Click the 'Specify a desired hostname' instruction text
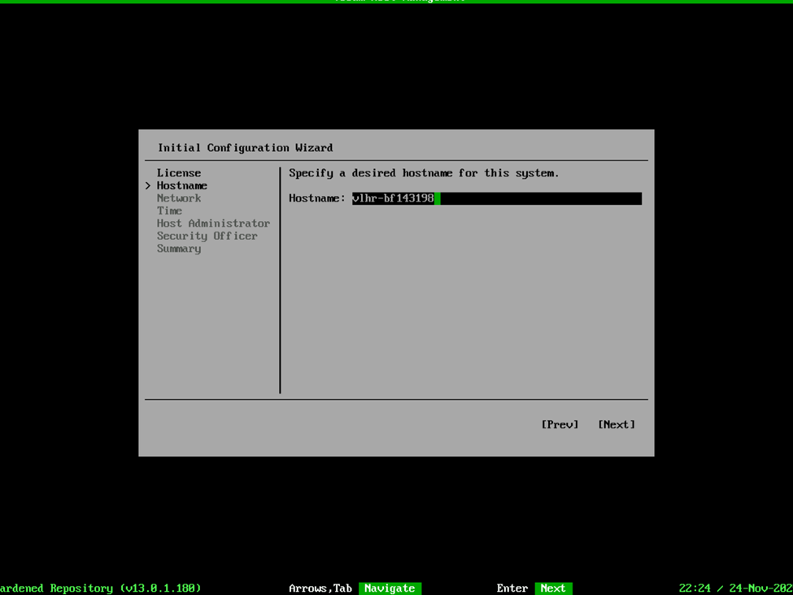 pos(424,173)
